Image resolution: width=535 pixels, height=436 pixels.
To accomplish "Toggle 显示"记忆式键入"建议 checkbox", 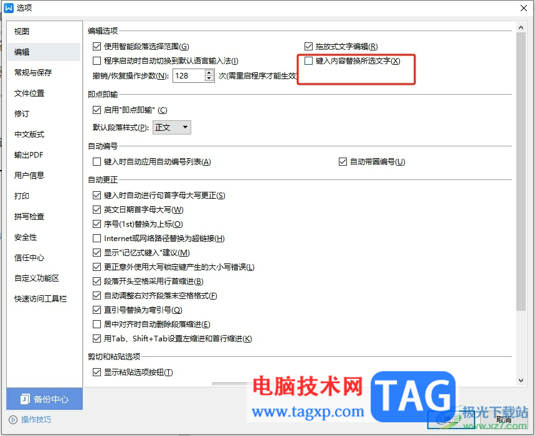I will point(97,252).
